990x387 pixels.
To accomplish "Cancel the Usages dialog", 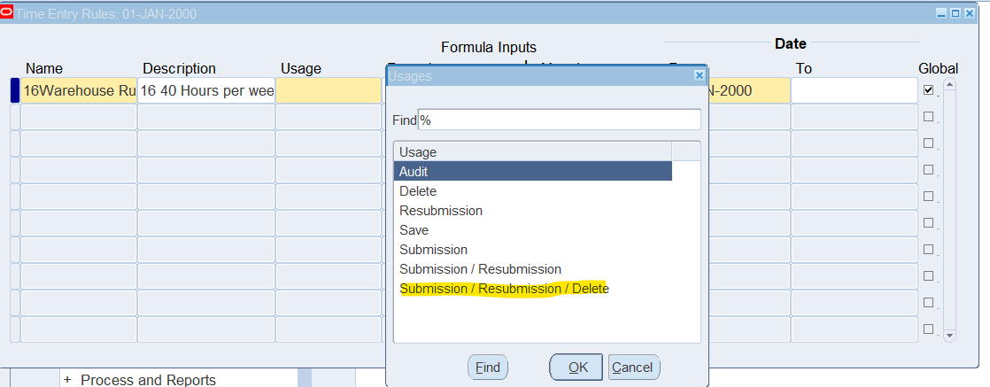I will 632,368.
